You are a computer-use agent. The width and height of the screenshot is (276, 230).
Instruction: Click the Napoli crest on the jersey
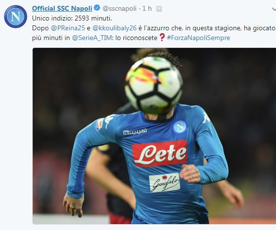coord(180,127)
